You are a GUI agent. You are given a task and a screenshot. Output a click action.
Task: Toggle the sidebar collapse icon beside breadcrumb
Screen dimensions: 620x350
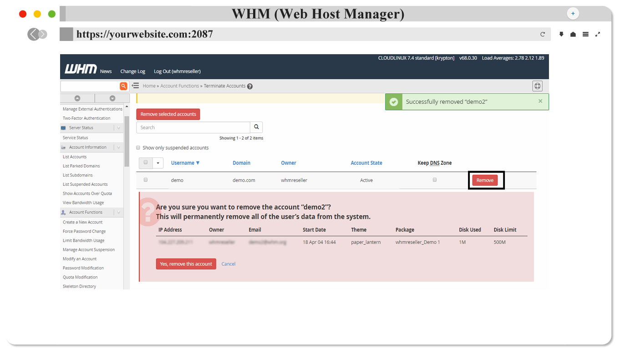click(x=135, y=86)
